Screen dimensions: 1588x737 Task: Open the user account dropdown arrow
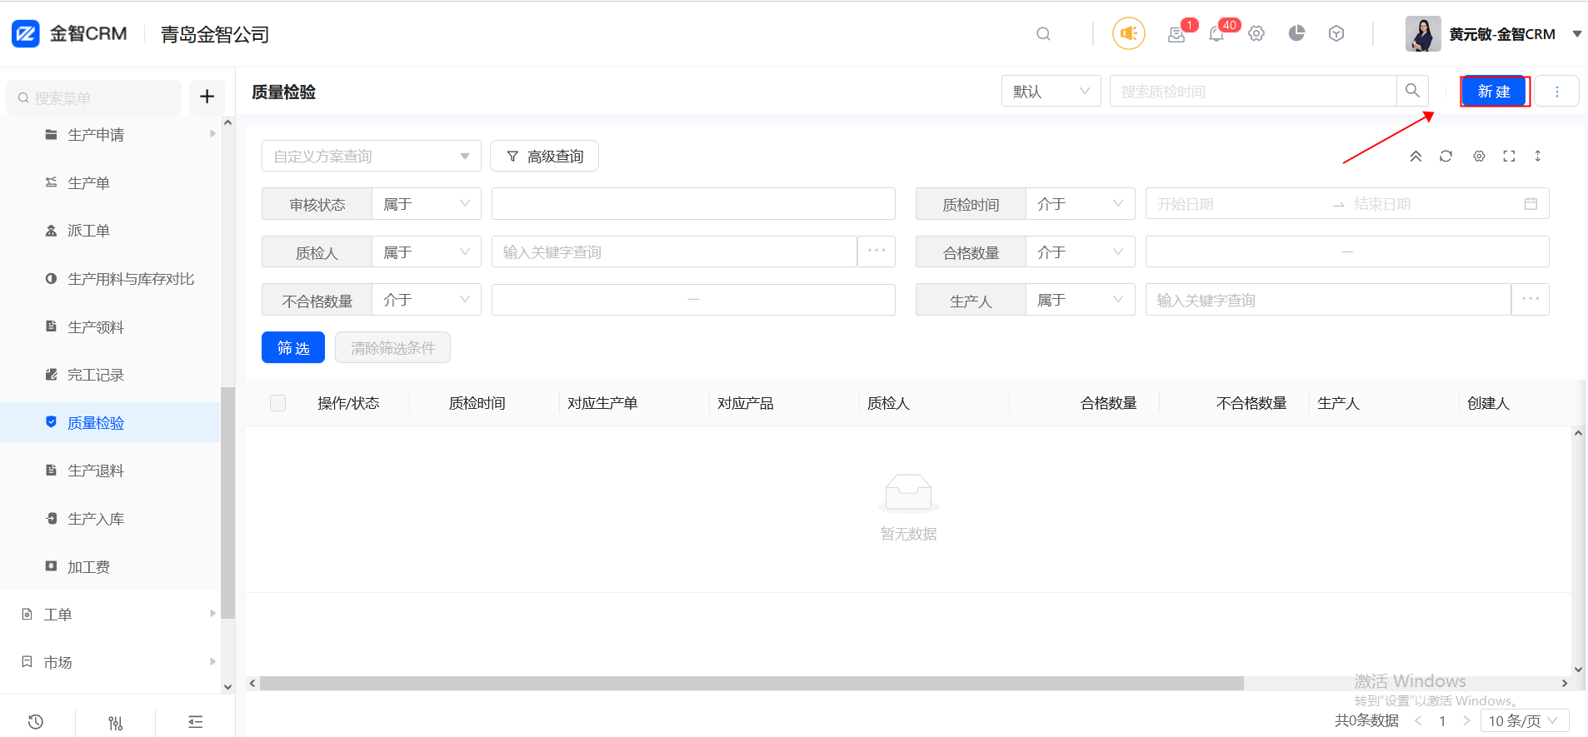(x=1576, y=34)
